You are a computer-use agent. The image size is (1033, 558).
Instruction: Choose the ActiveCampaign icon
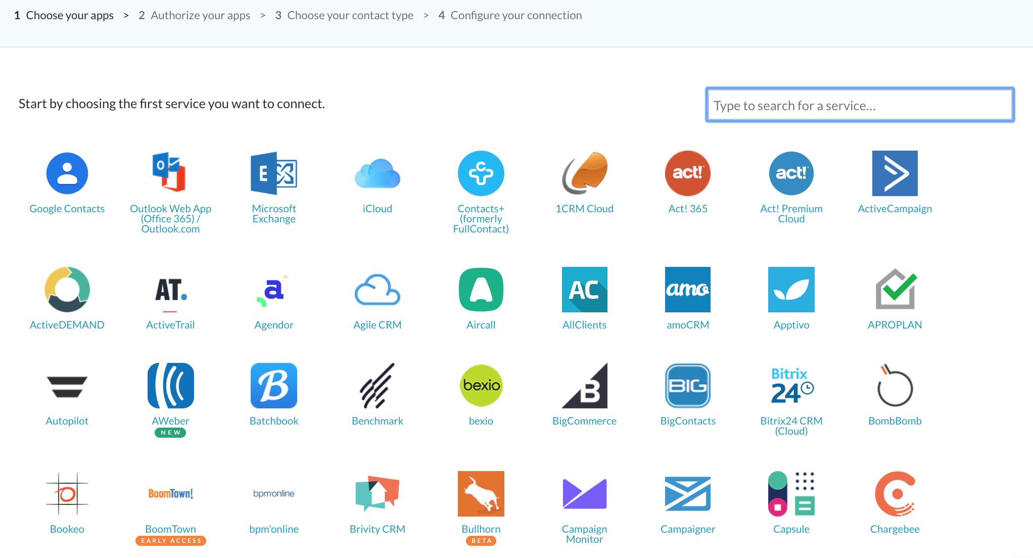coord(895,173)
